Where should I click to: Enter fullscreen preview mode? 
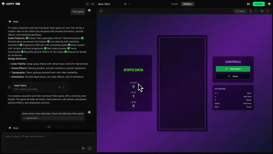256,11
